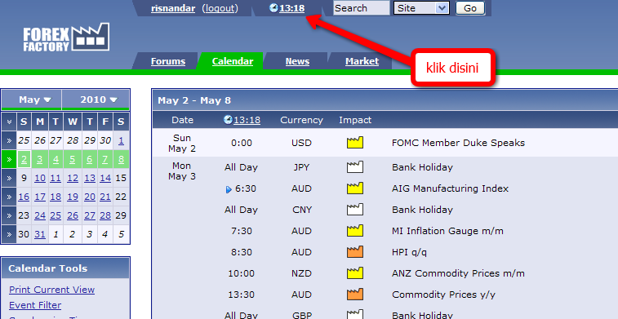Click the impact icon for CNY Bank Holiday
Image resolution: width=618 pixels, height=319 pixels.
355,210
